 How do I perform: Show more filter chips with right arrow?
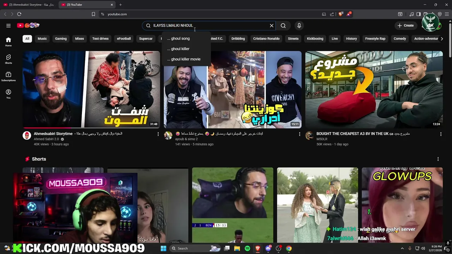tap(442, 38)
